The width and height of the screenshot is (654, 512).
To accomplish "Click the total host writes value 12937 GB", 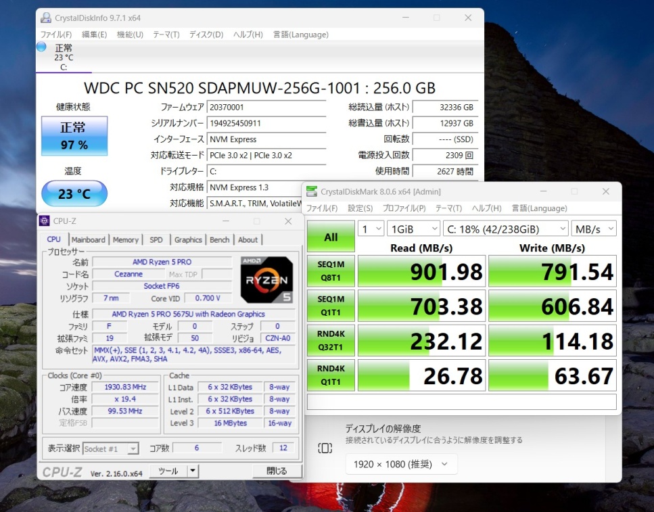I will (x=445, y=123).
